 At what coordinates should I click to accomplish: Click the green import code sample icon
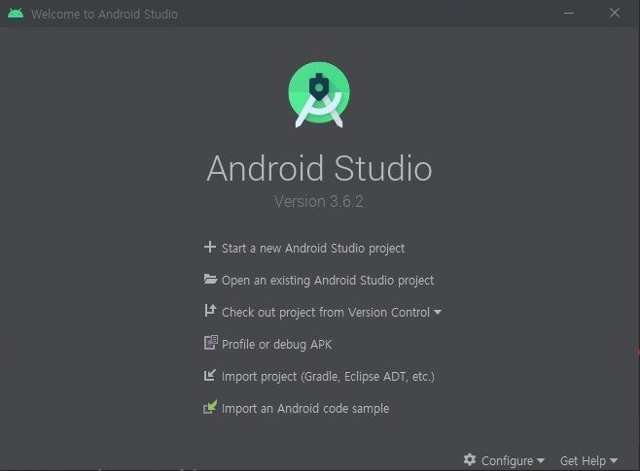tap(210, 407)
